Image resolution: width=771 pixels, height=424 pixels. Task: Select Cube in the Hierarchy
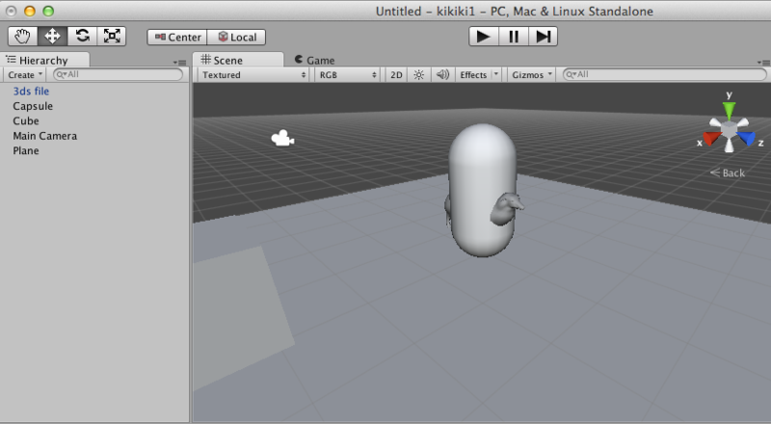click(x=26, y=121)
